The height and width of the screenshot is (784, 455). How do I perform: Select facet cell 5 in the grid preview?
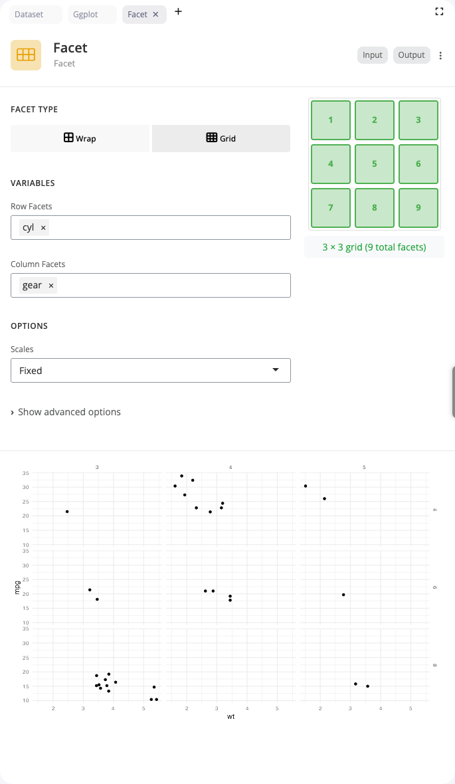374,163
